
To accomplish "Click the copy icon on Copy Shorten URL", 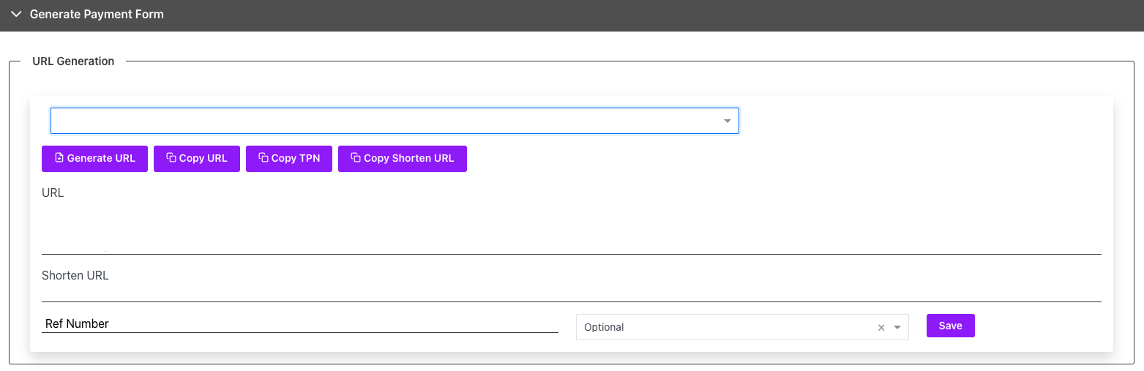I will (x=356, y=158).
